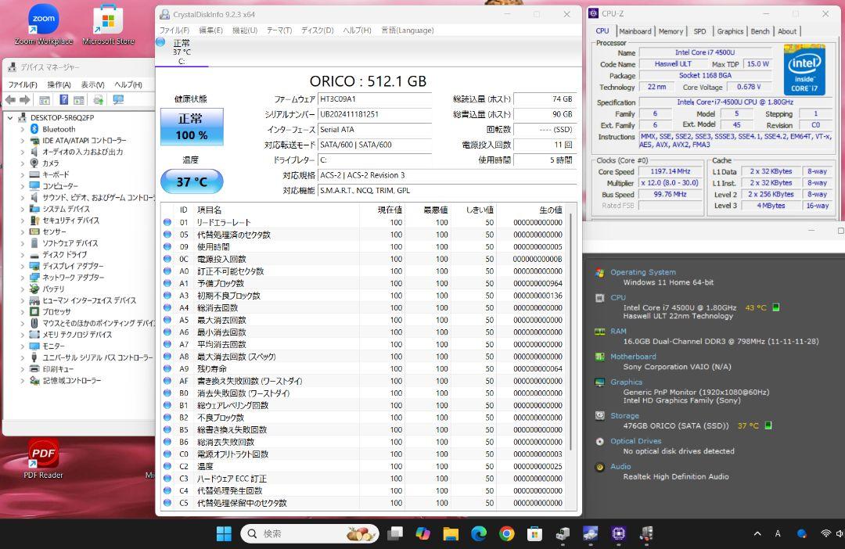The height and width of the screenshot is (549, 845).
Task: Open Motherboard section in Speccy
Action: [x=633, y=357]
